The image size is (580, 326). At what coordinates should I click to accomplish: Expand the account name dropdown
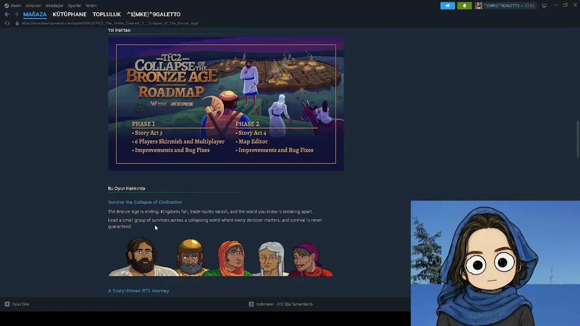pos(503,5)
